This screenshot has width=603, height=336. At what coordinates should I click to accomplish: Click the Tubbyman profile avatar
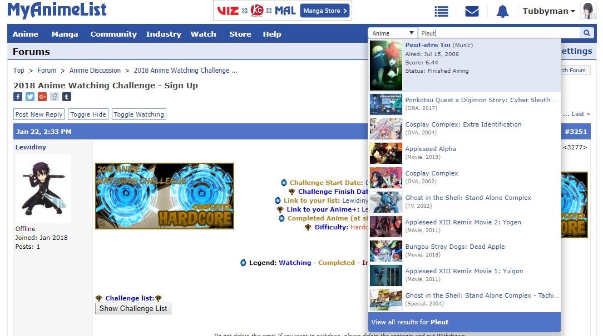(589, 11)
